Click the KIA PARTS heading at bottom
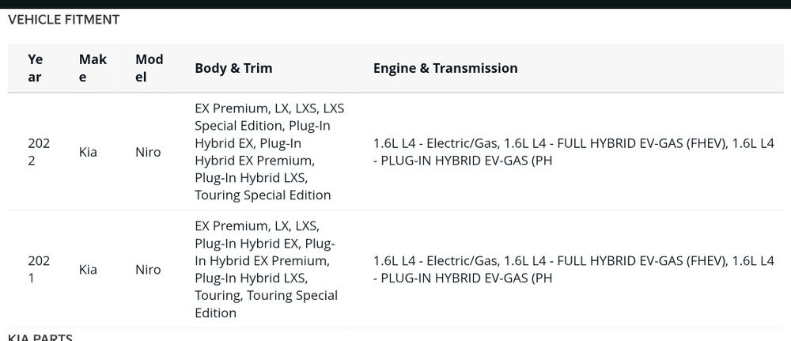 pyautogui.click(x=40, y=337)
